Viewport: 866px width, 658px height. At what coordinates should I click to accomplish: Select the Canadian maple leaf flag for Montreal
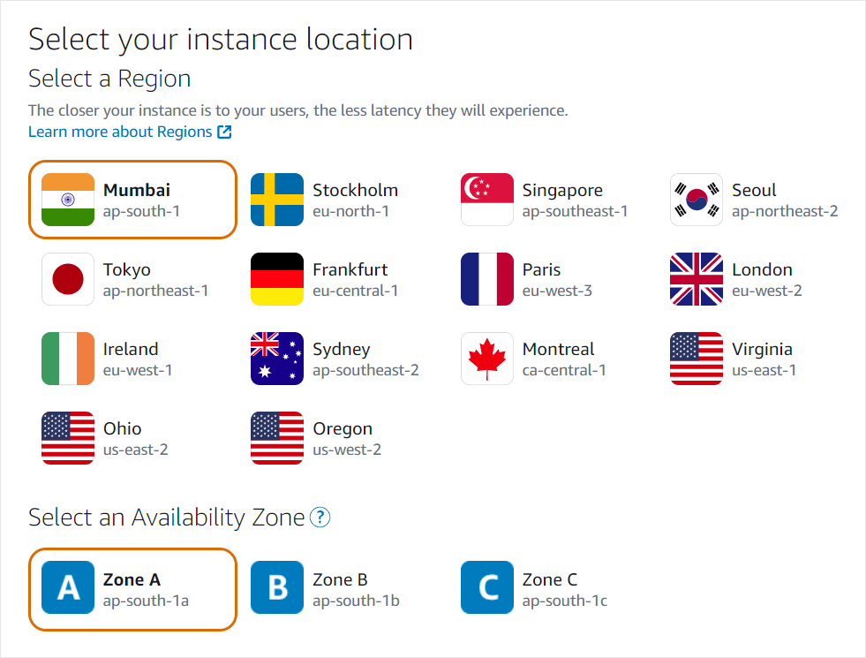click(x=486, y=359)
